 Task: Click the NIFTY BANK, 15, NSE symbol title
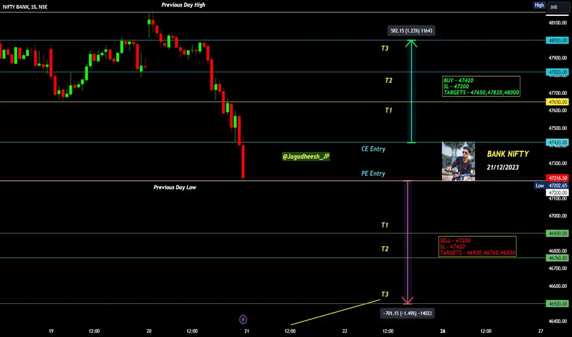25,7
